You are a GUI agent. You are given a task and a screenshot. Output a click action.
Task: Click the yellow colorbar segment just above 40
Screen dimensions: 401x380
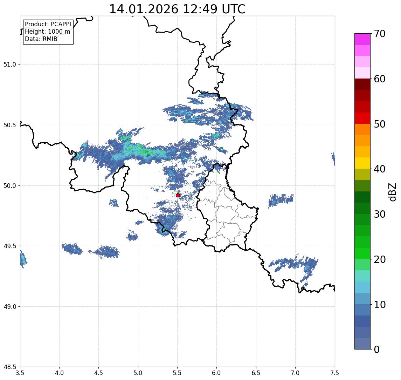tap(362, 163)
